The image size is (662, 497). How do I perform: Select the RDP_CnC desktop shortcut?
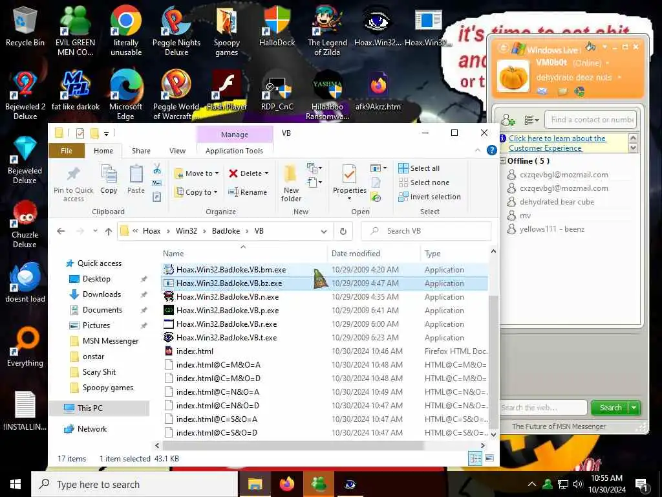tap(277, 91)
